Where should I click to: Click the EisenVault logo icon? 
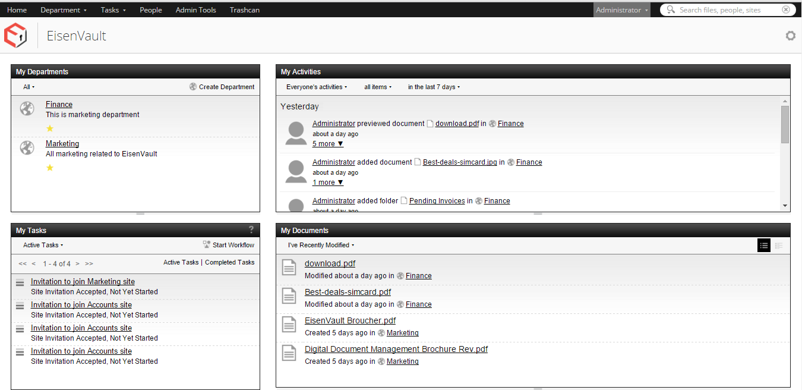[15, 36]
